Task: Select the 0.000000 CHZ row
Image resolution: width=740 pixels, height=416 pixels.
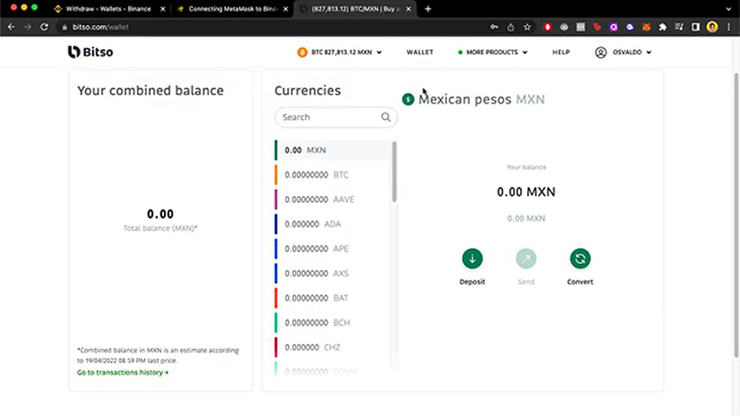Action: pos(332,347)
